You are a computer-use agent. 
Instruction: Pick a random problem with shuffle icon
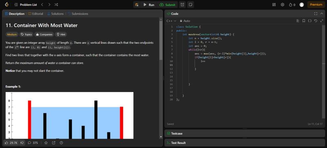coord(56,4)
